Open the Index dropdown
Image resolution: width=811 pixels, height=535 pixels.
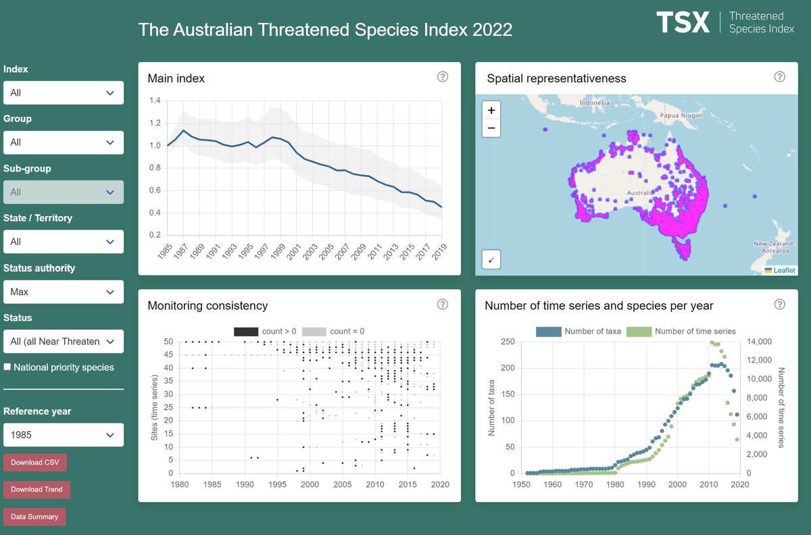(64, 93)
